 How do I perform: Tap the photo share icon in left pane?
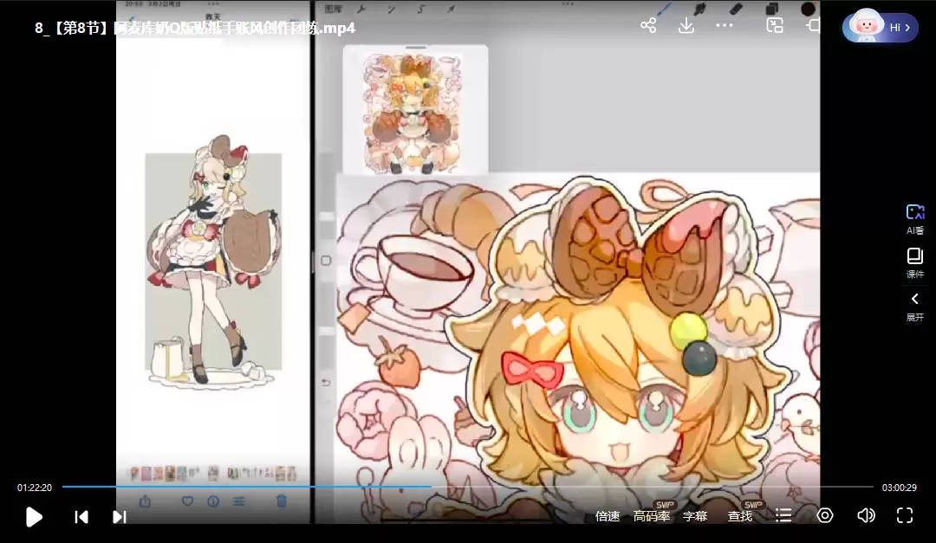coord(145,501)
